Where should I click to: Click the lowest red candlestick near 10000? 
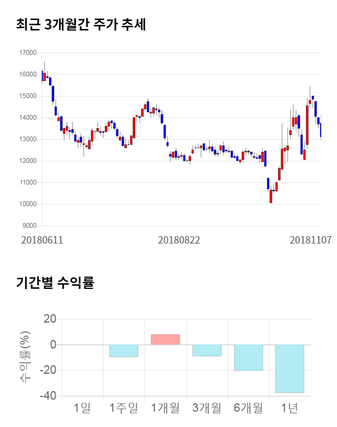coord(271,196)
